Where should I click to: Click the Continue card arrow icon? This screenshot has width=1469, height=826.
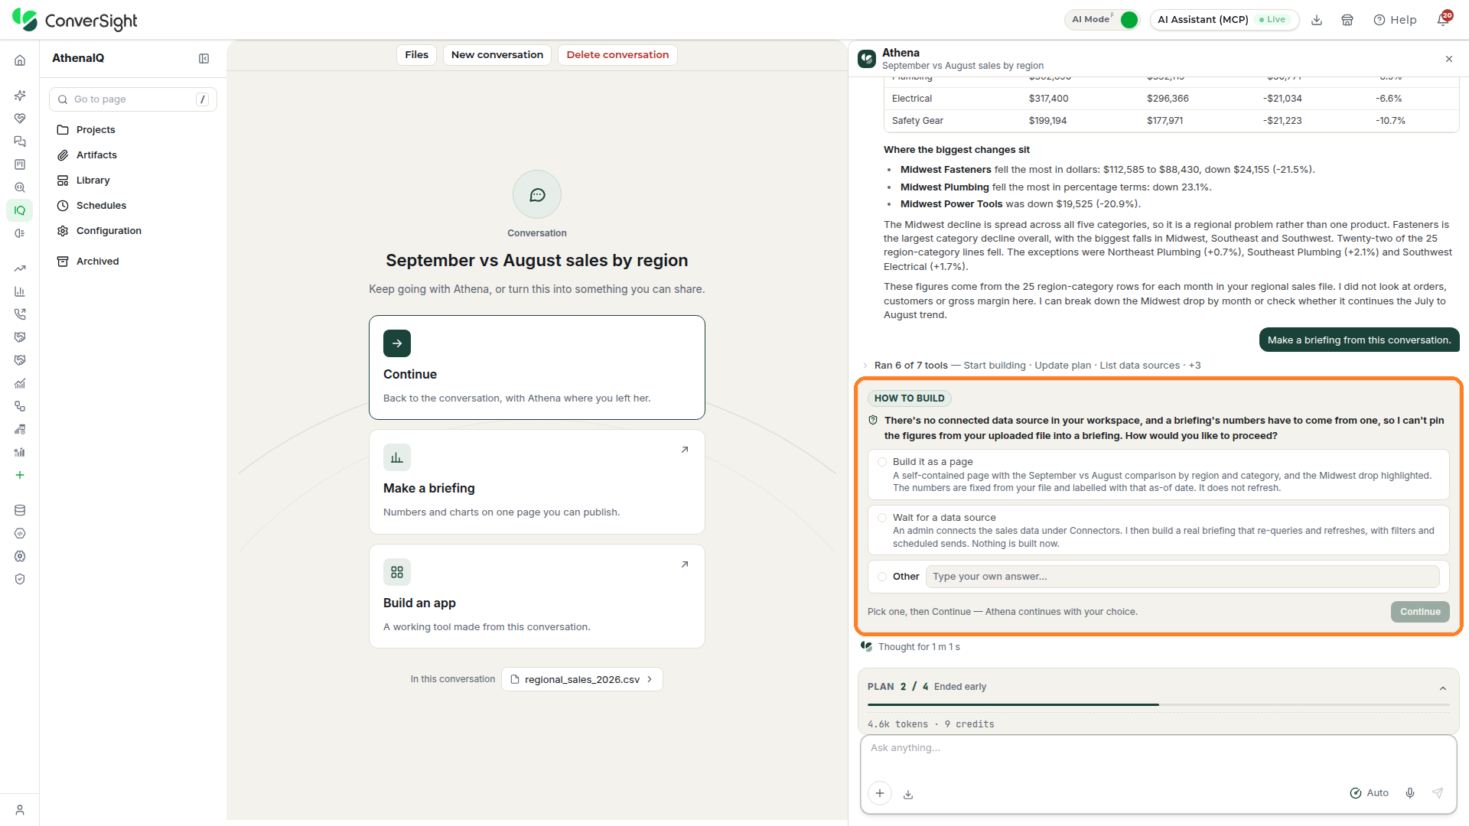397,343
